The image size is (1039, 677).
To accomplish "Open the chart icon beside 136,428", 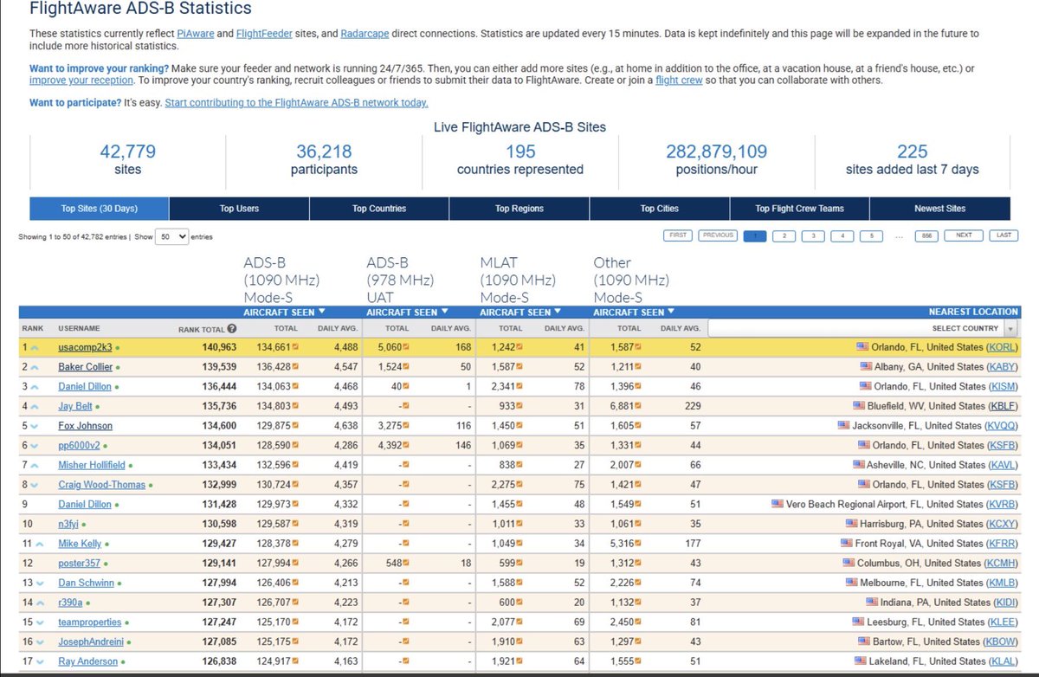I will pyautogui.click(x=296, y=367).
